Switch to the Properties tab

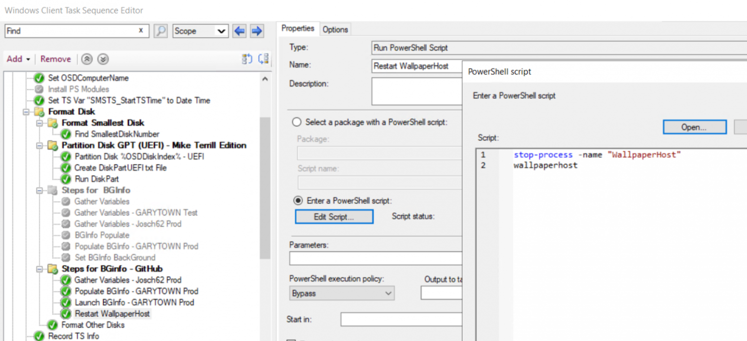[297, 28]
